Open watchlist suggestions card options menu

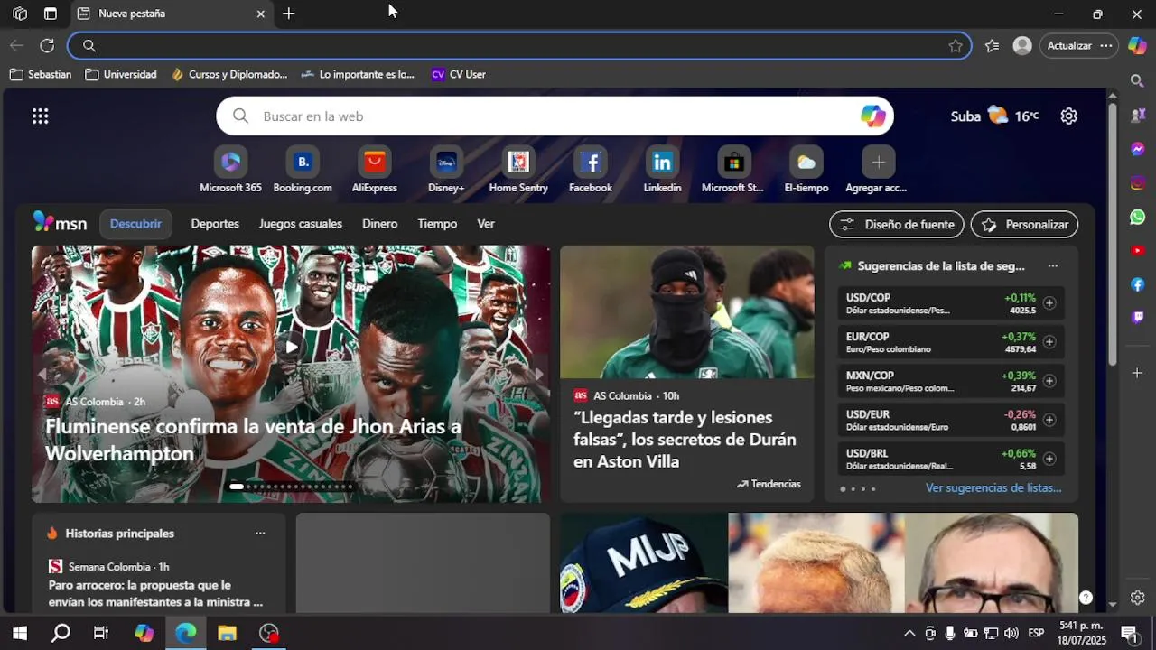(x=1052, y=265)
